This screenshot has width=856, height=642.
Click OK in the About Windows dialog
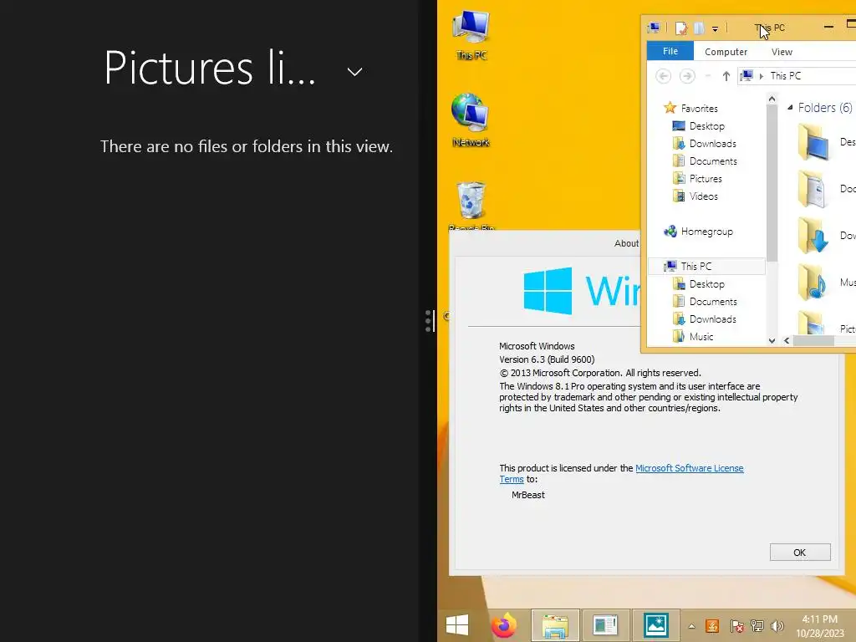pos(800,553)
